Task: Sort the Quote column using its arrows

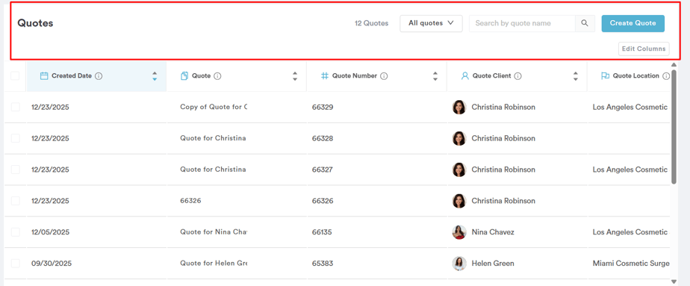Action: tap(295, 76)
